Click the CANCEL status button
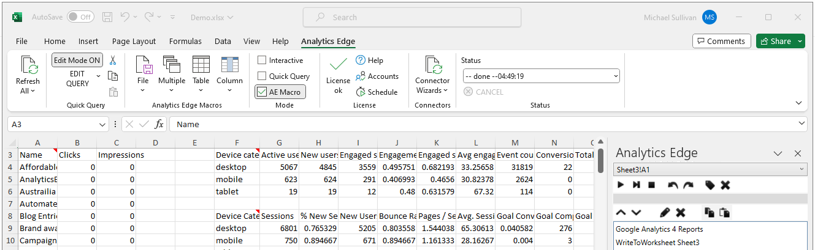This screenshot has width=815, height=250. tap(483, 92)
